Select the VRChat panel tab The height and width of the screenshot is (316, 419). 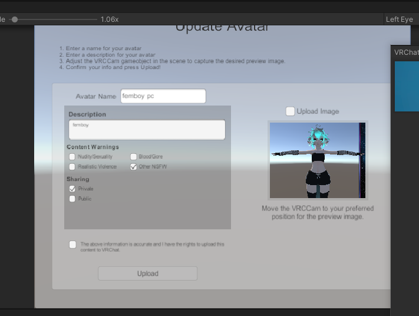coord(406,52)
